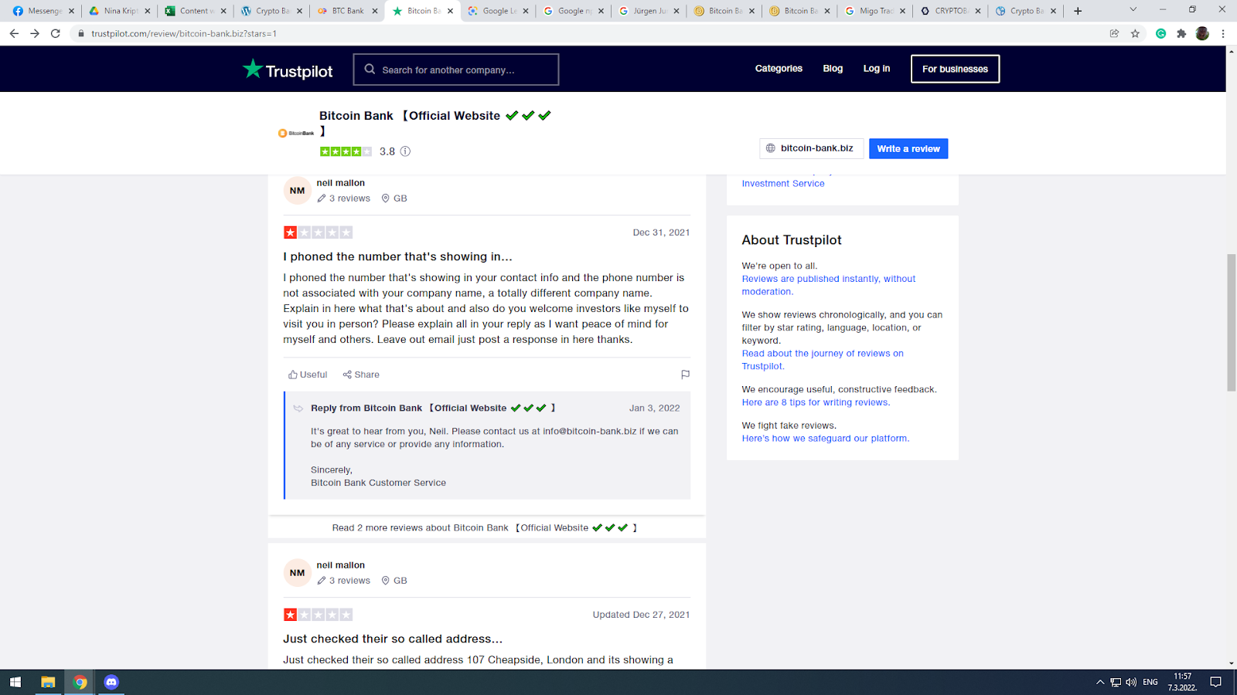Screen dimensions: 1237x695
Task: Open the taskbar clock showing 11:57
Action: point(1182,682)
